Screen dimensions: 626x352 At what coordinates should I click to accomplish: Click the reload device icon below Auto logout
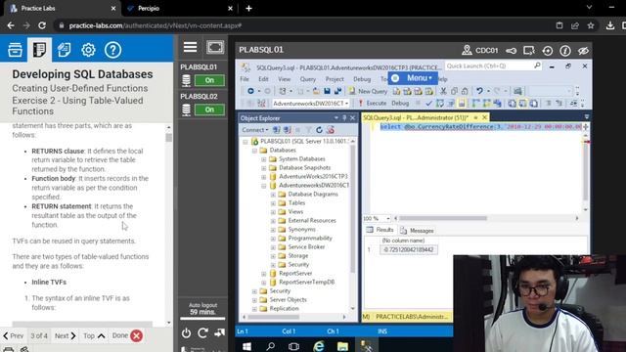pos(202,332)
